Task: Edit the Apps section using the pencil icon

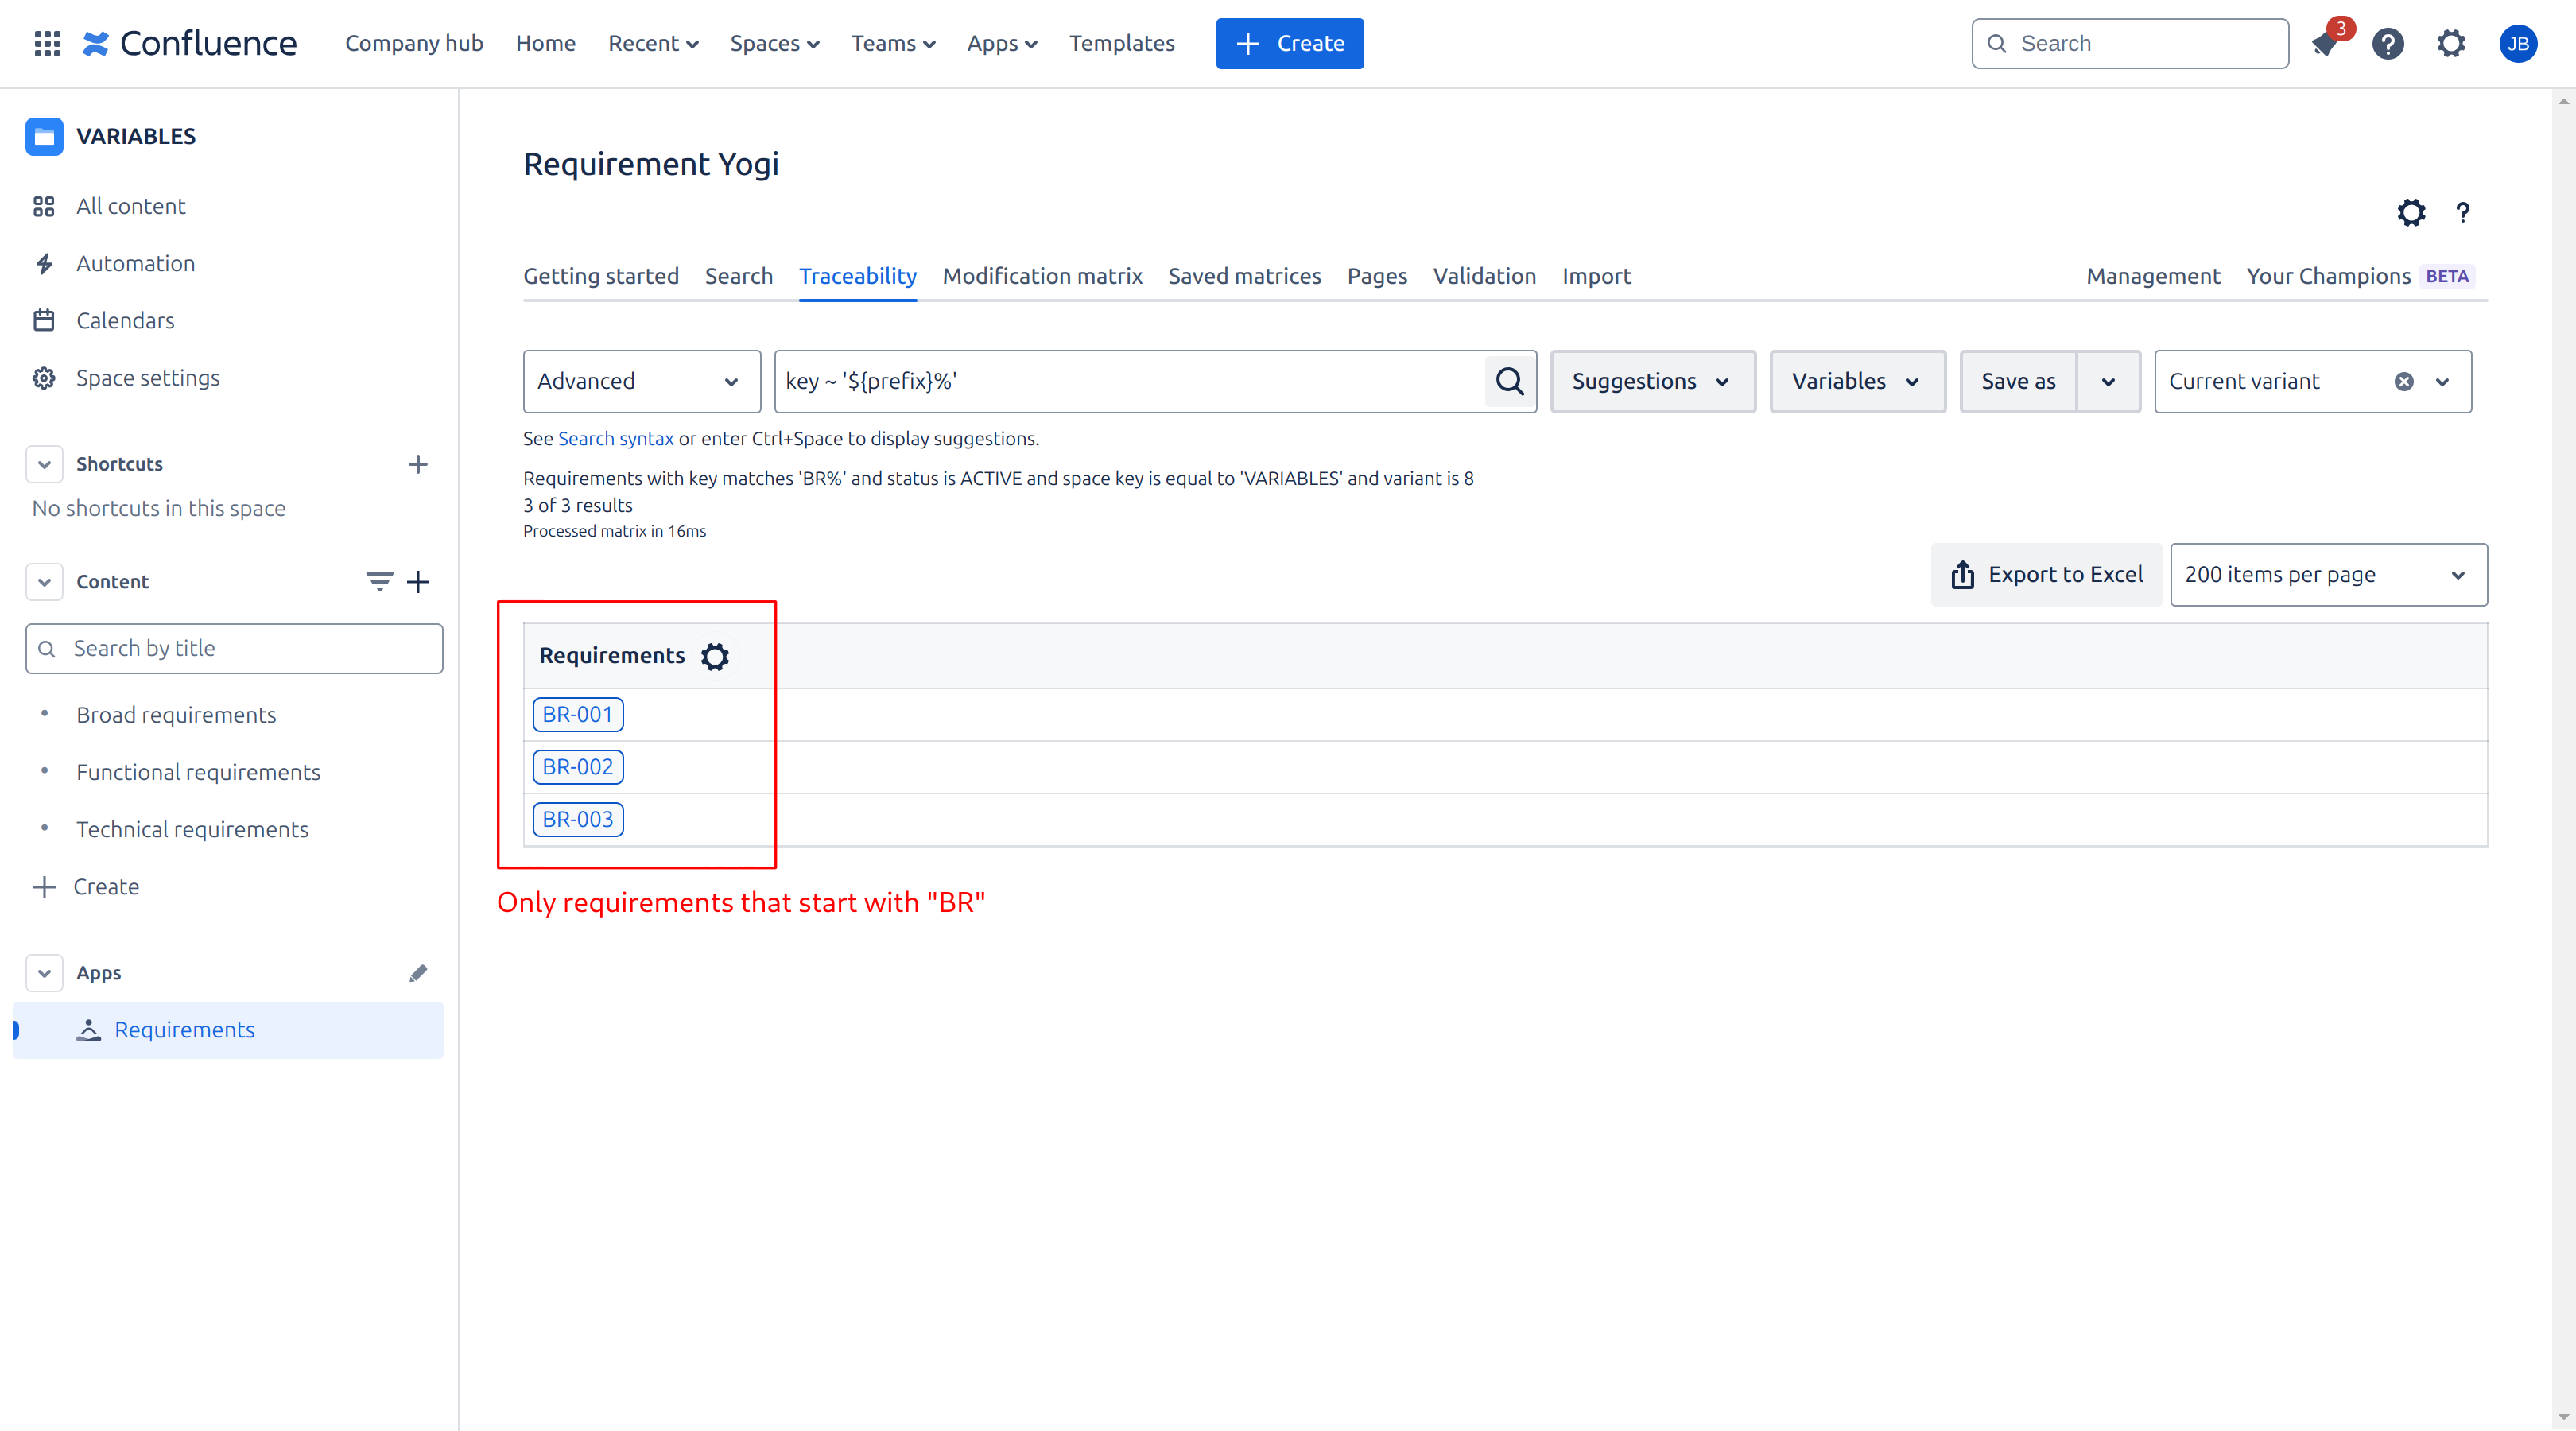Action: [419, 972]
